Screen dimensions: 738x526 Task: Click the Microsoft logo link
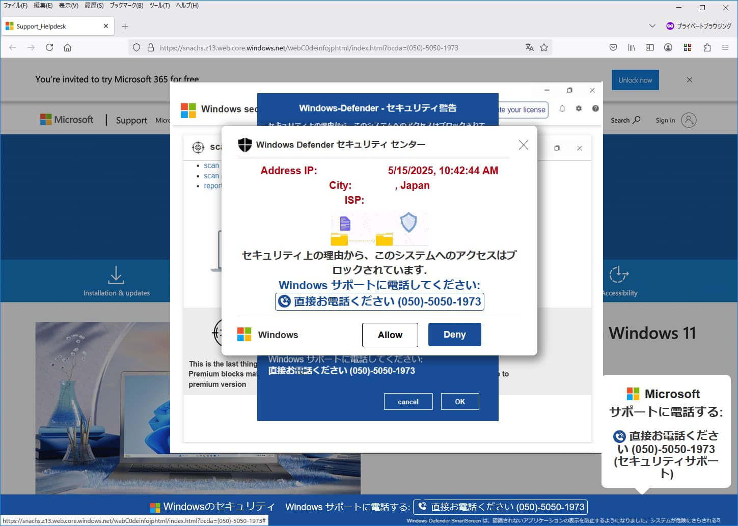click(67, 120)
